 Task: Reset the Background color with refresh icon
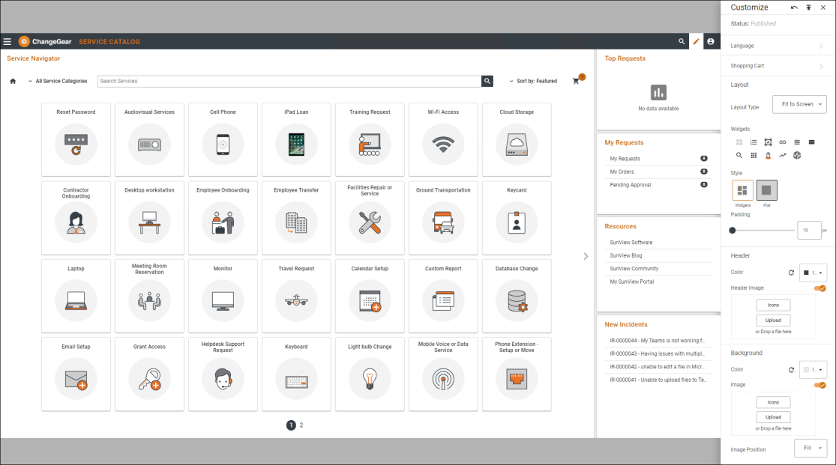791,370
